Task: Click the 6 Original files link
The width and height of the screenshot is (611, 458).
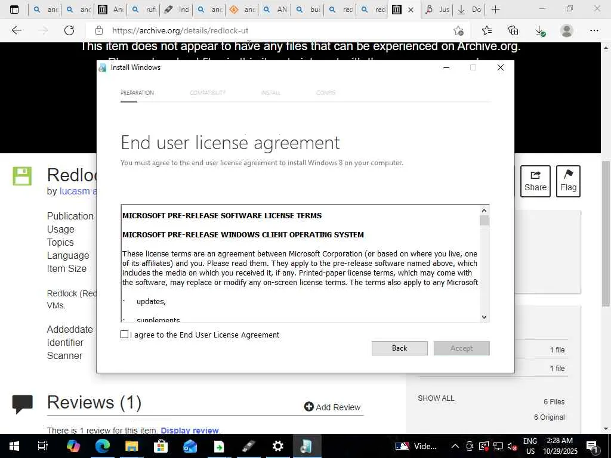Action: 549,417
